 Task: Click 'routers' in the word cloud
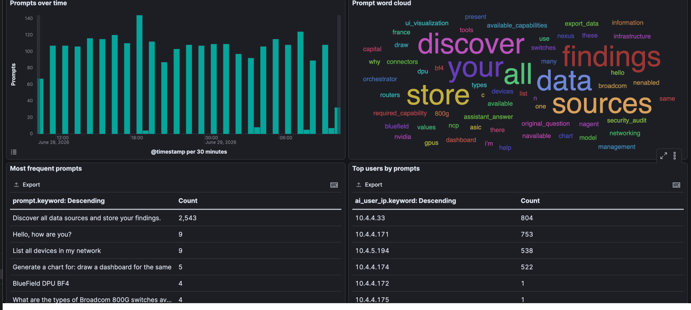click(x=390, y=95)
